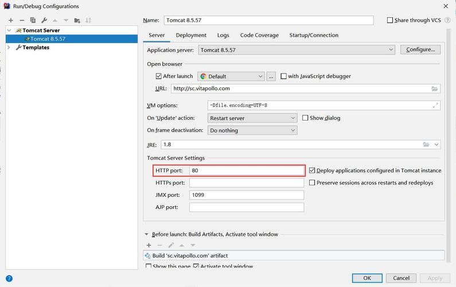Click the browser selection ellipsis button

[271, 76]
